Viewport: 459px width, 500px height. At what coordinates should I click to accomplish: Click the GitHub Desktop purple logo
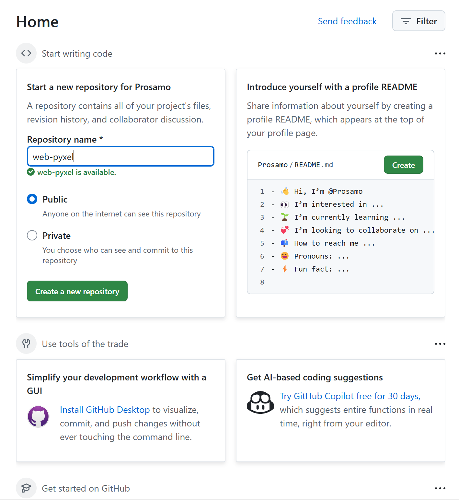tap(38, 417)
